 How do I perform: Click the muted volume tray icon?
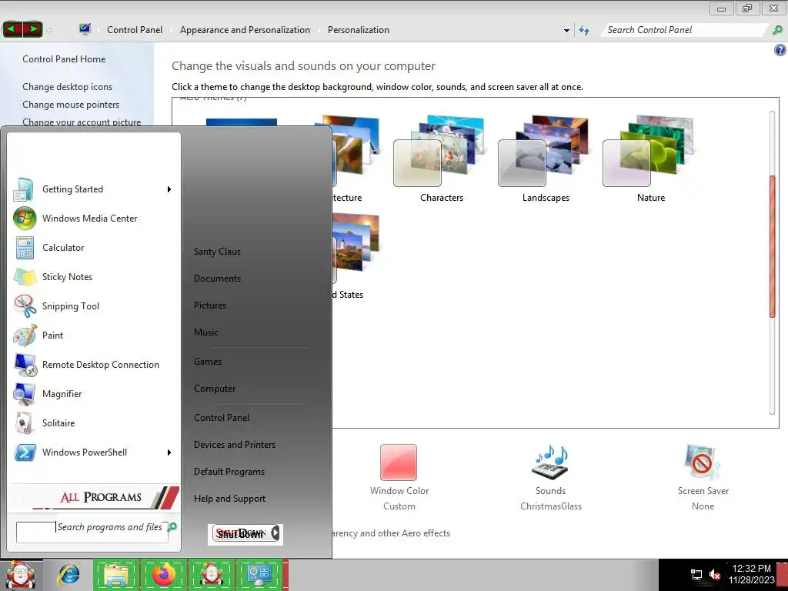click(x=715, y=574)
